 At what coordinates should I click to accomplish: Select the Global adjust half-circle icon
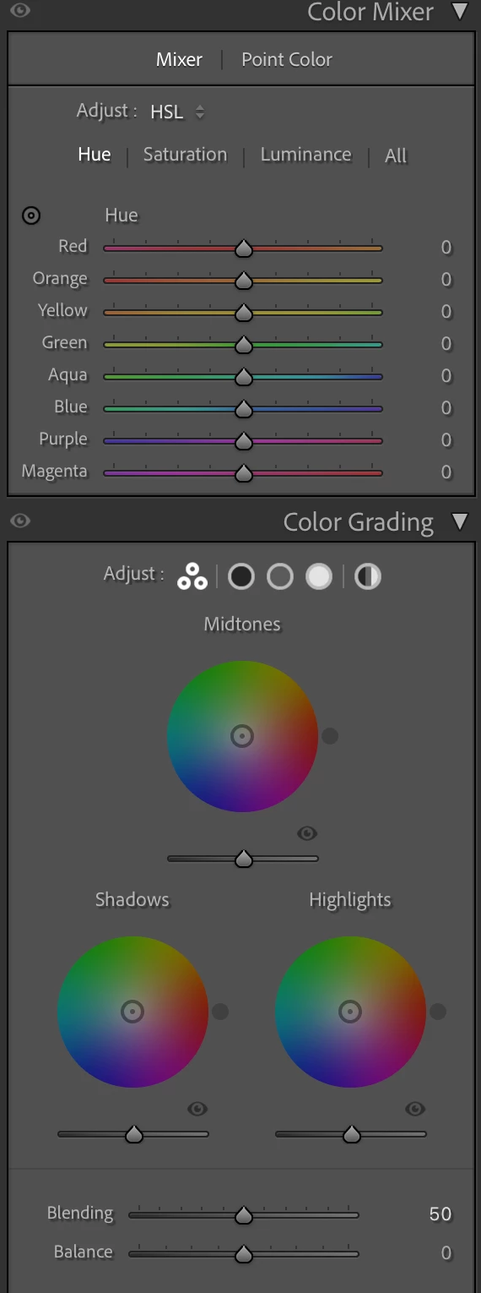click(x=368, y=577)
